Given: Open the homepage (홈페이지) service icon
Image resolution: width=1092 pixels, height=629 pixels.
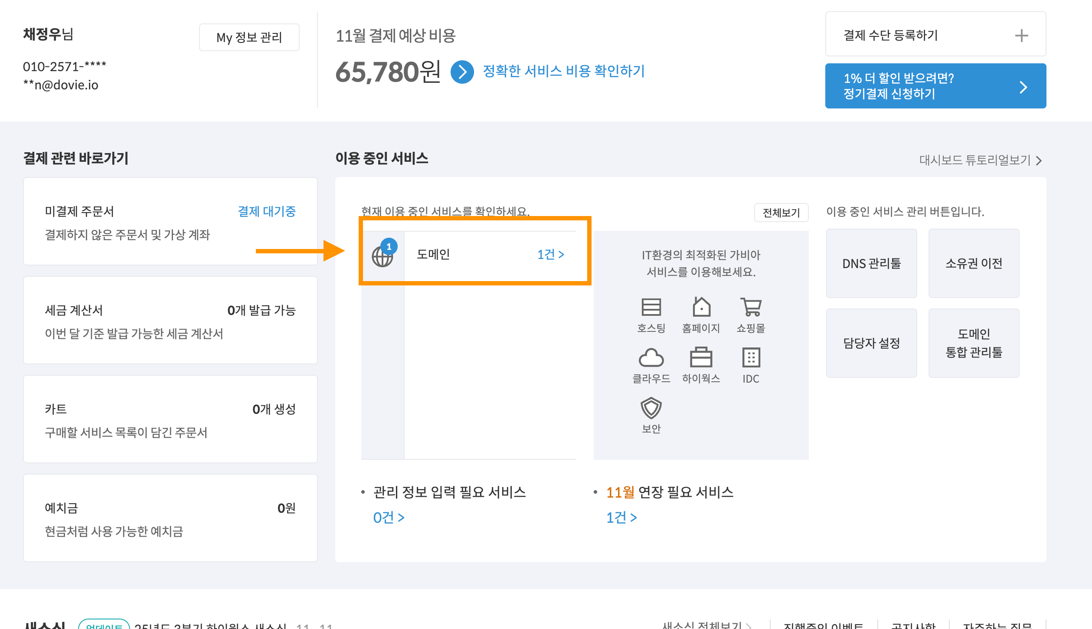Looking at the screenshot, I should [x=701, y=308].
